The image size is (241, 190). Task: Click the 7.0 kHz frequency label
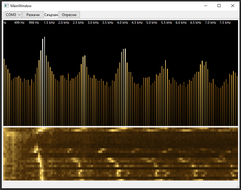(x=211, y=23)
